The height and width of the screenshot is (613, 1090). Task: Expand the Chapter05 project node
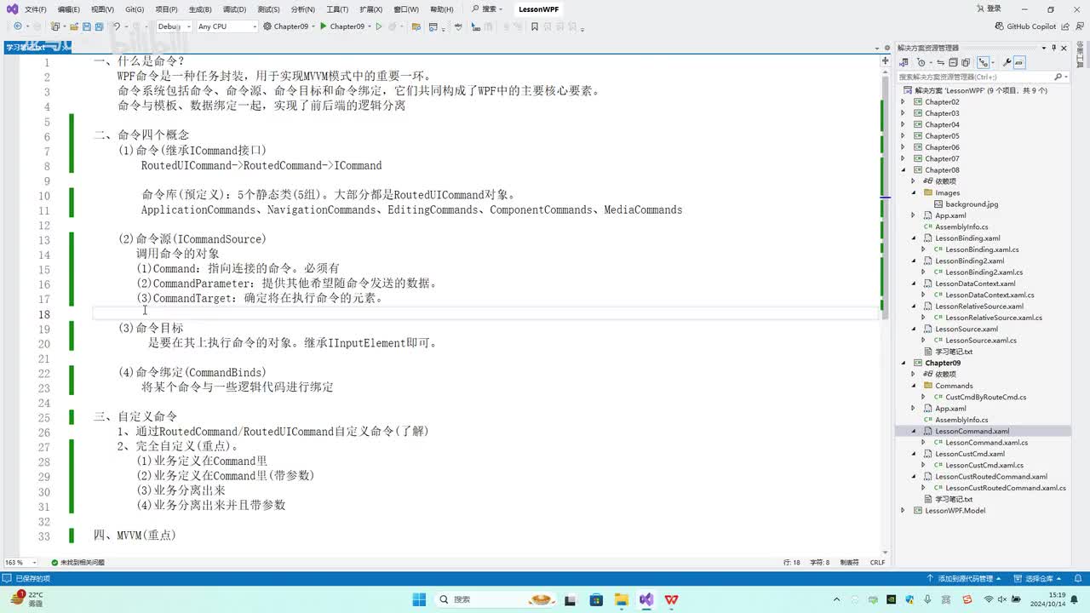pos(904,136)
